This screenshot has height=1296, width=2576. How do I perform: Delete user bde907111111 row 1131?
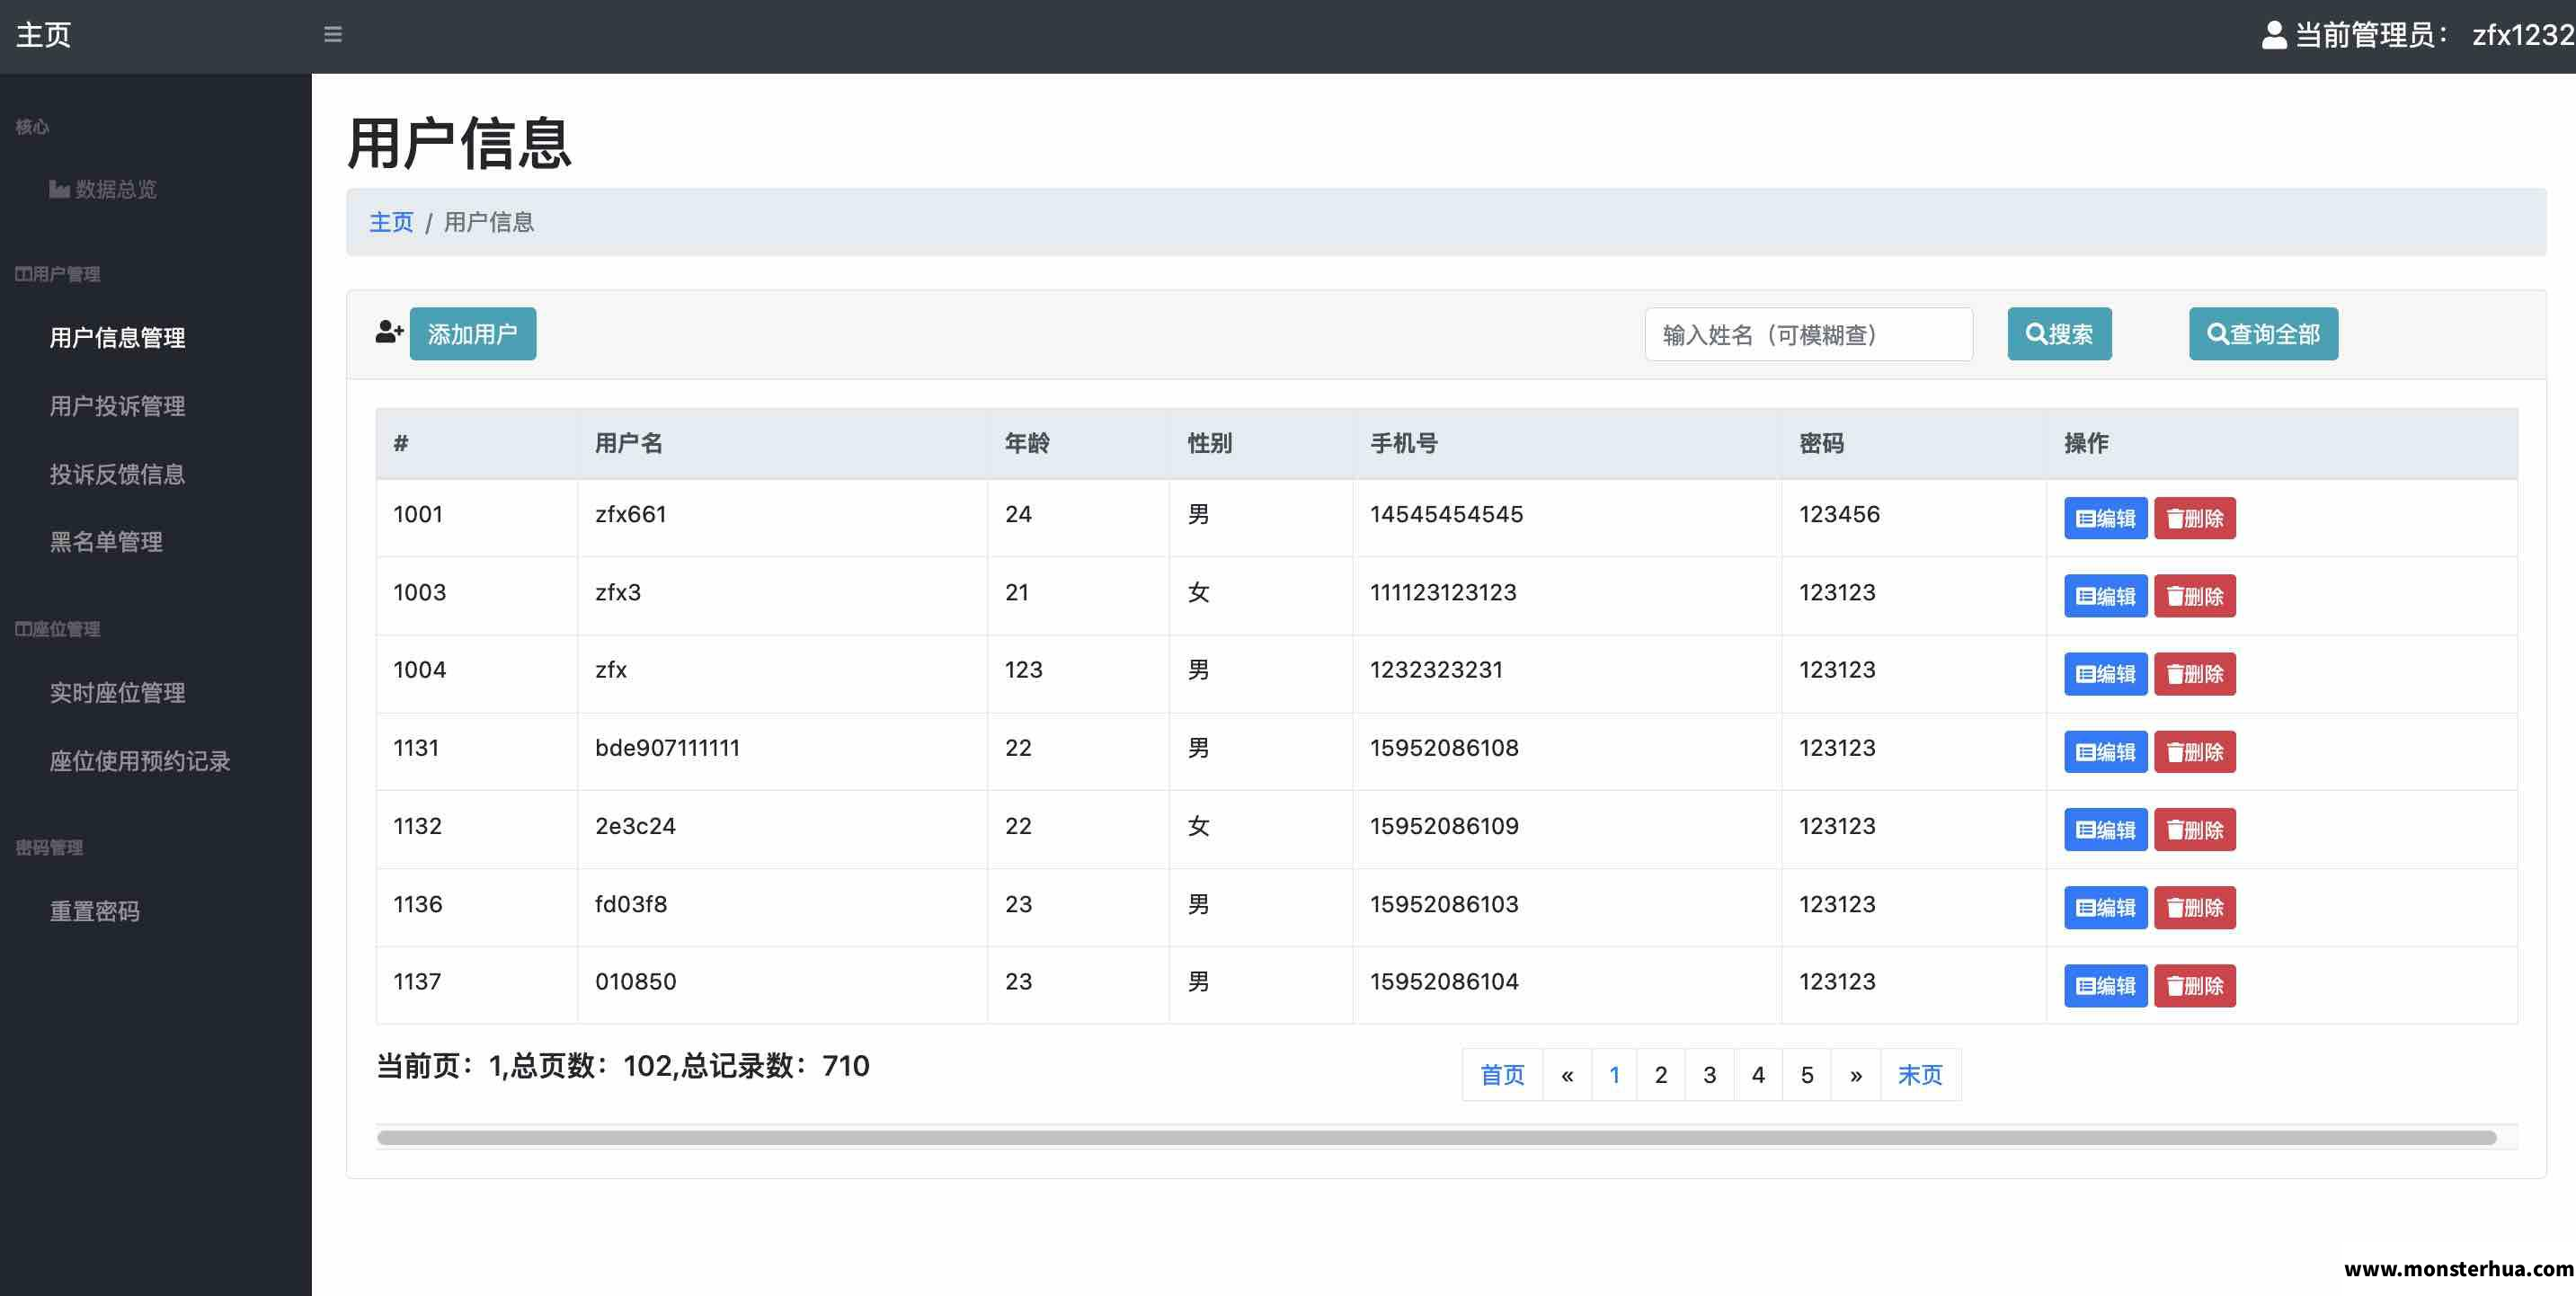(2194, 752)
